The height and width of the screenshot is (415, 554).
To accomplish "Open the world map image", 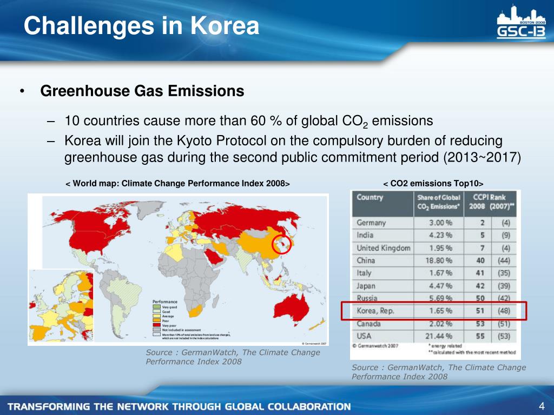I will pos(178,270).
